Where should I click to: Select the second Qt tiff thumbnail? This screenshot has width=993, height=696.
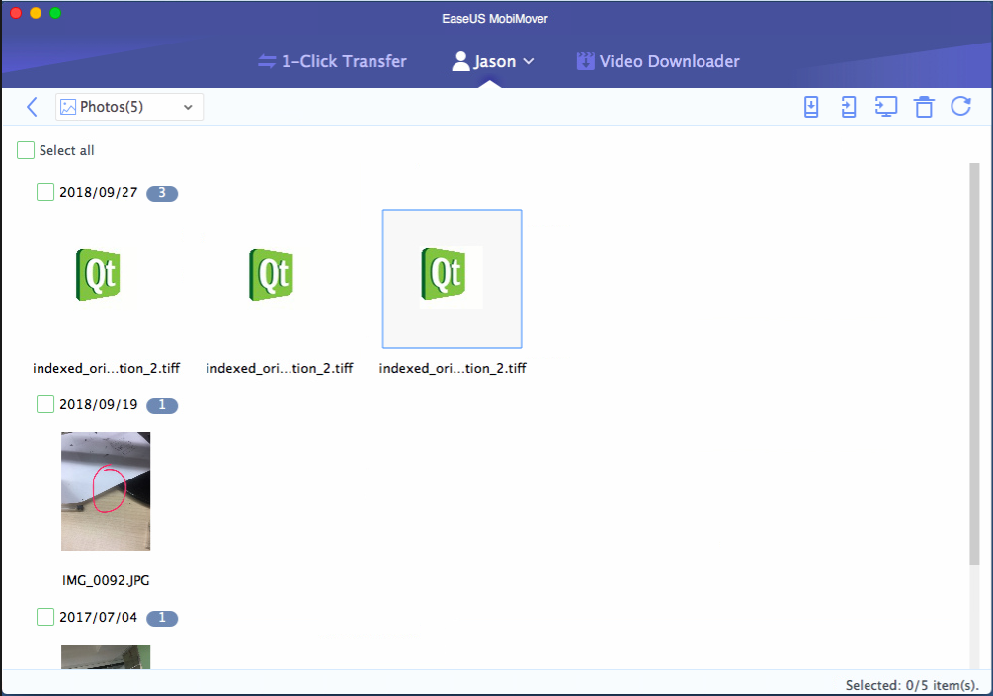coord(271,275)
